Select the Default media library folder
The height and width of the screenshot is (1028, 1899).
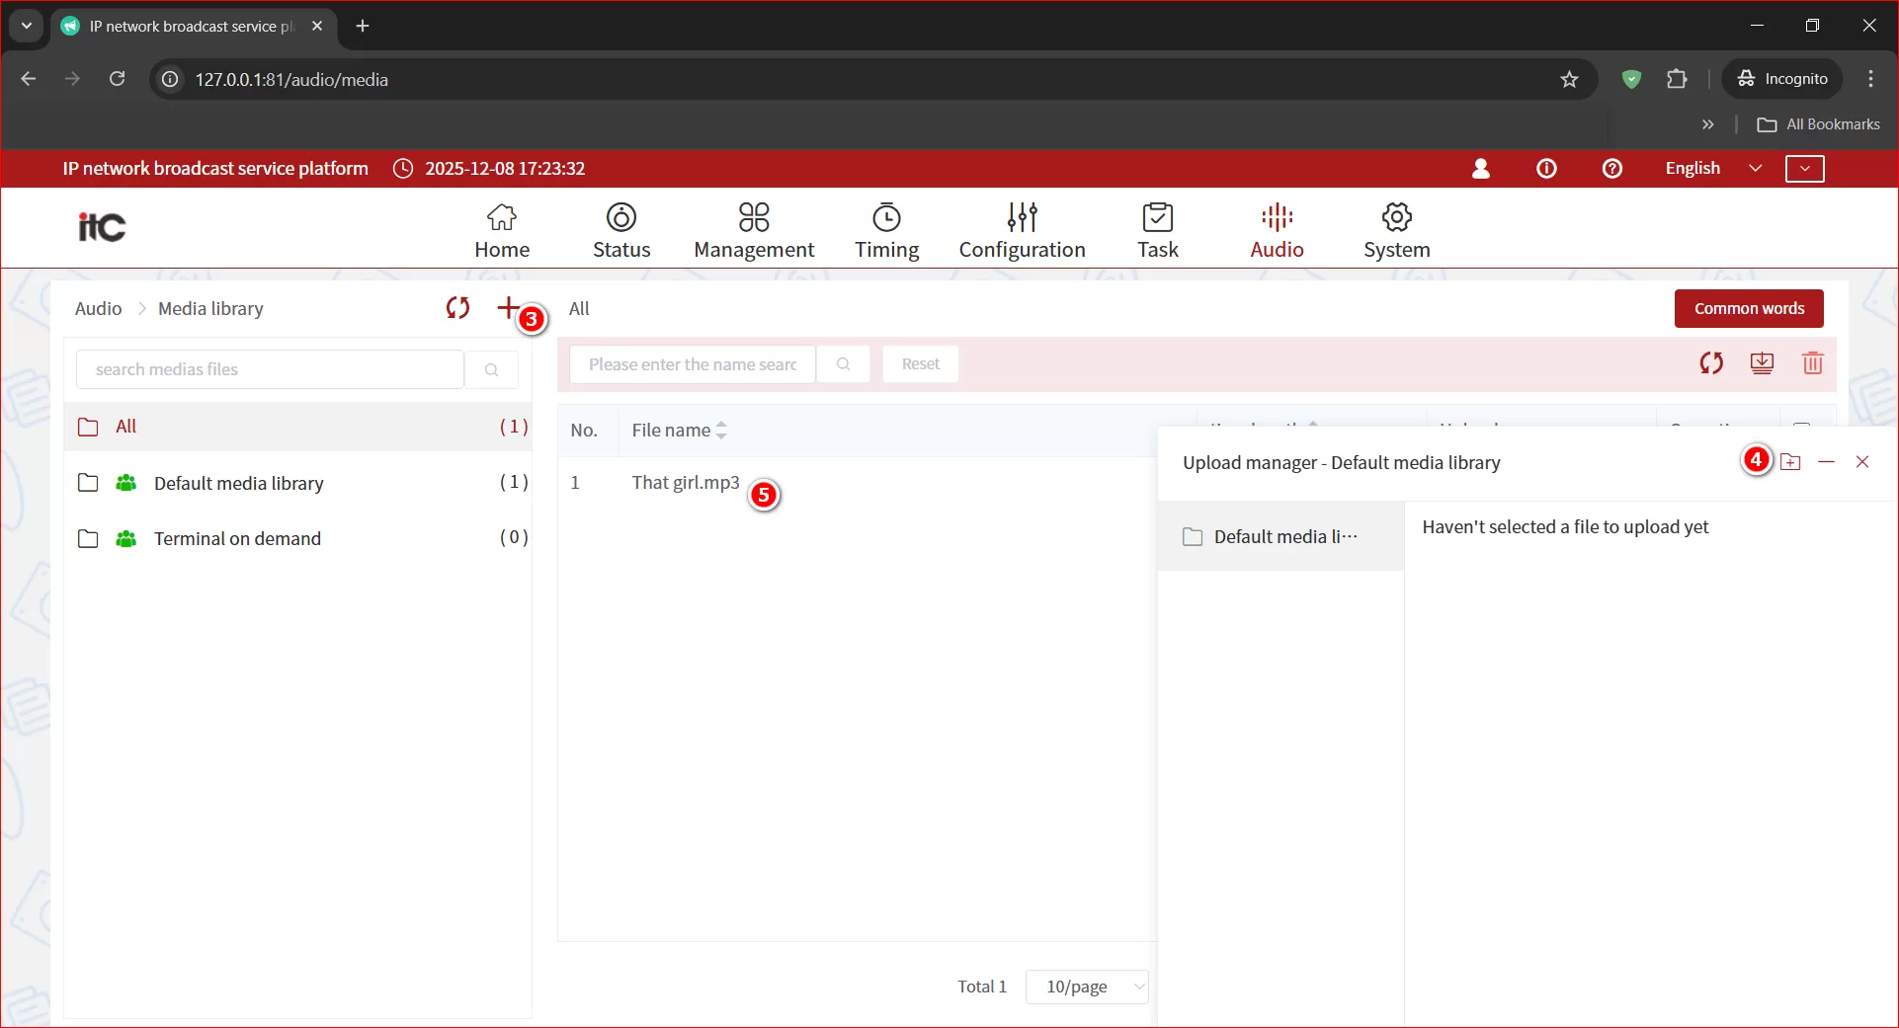coord(238,483)
